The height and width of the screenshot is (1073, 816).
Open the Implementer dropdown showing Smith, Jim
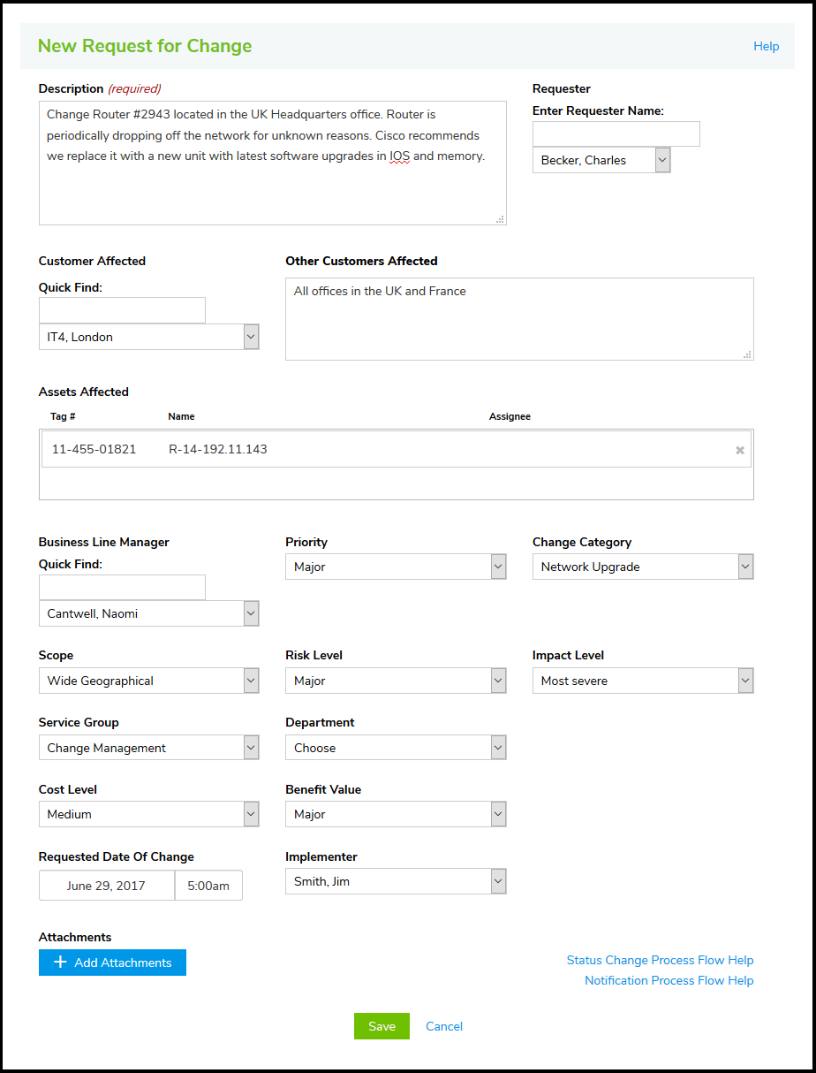coord(396,881)
